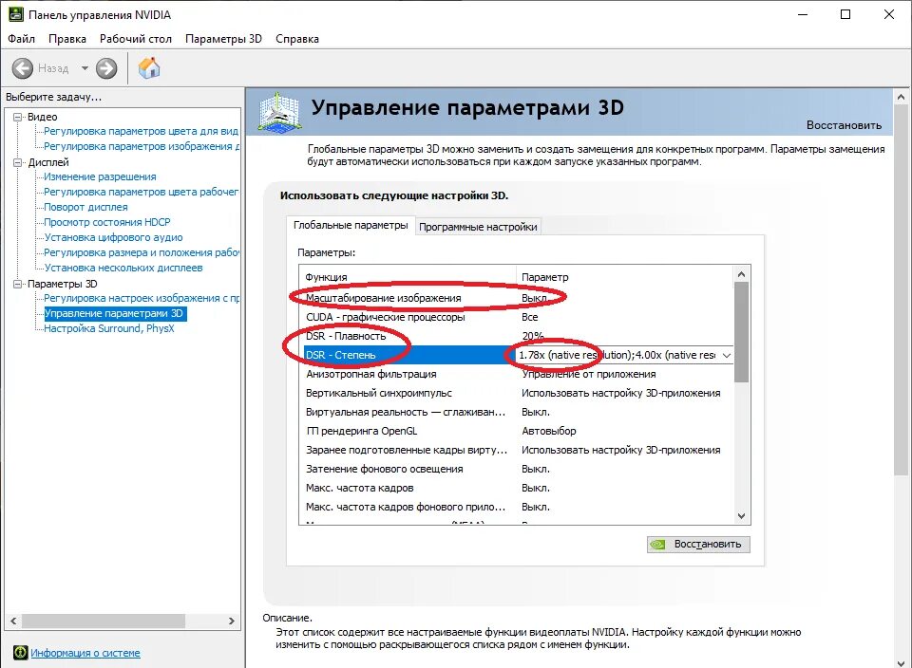Click the Home house icon
Image resolution: width=912 pixels, height=668 pixels.
(149, 68)
